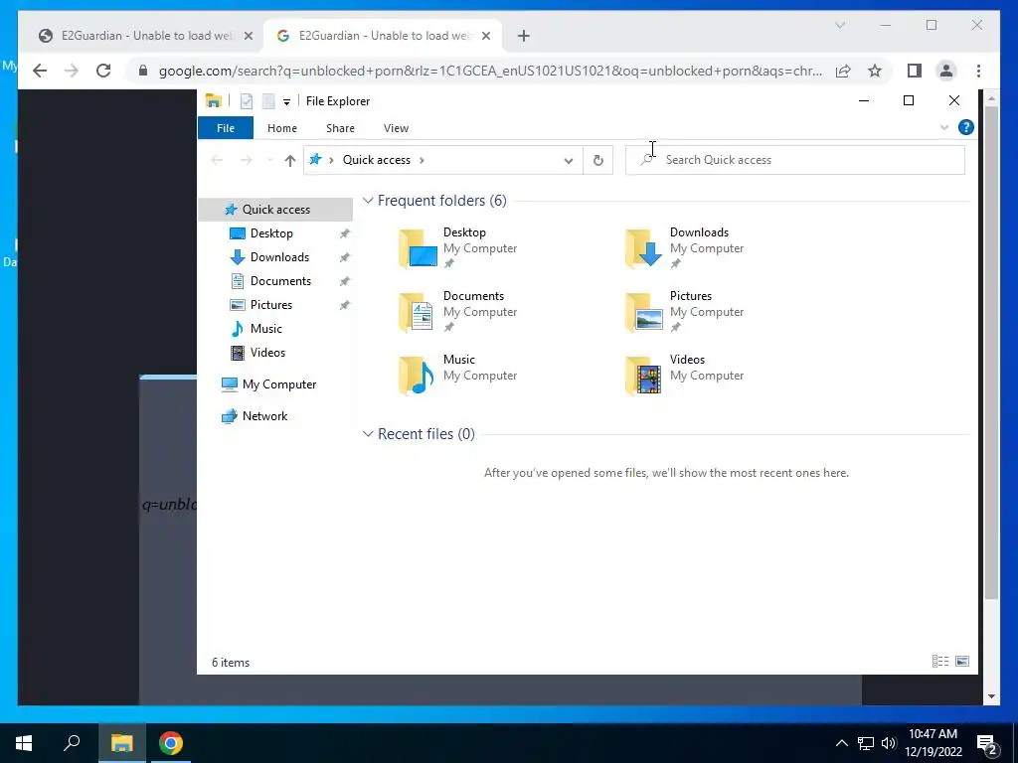1018x763 pixels.
Task: Select the Downloads folder icon in Frequent folders
Action: click(x=643, y=247)
